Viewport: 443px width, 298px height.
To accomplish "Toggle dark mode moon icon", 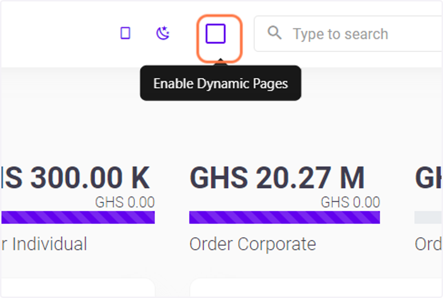I will (x=163, y=34).
